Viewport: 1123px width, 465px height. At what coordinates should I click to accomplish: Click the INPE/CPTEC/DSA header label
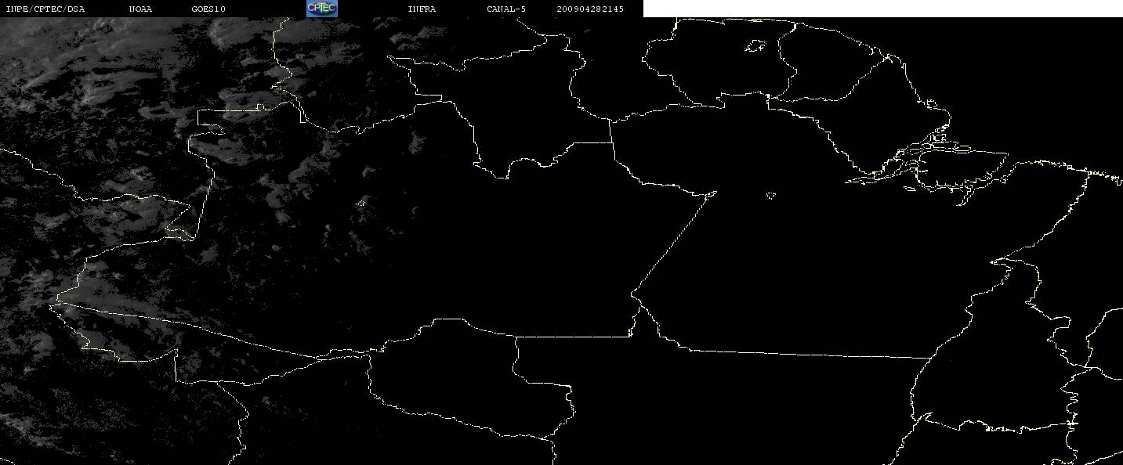pos(45,9)
